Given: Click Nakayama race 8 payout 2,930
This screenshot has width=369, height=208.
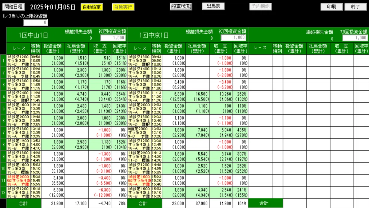Looking at the screenshot, I should click(x=82, y=142).
